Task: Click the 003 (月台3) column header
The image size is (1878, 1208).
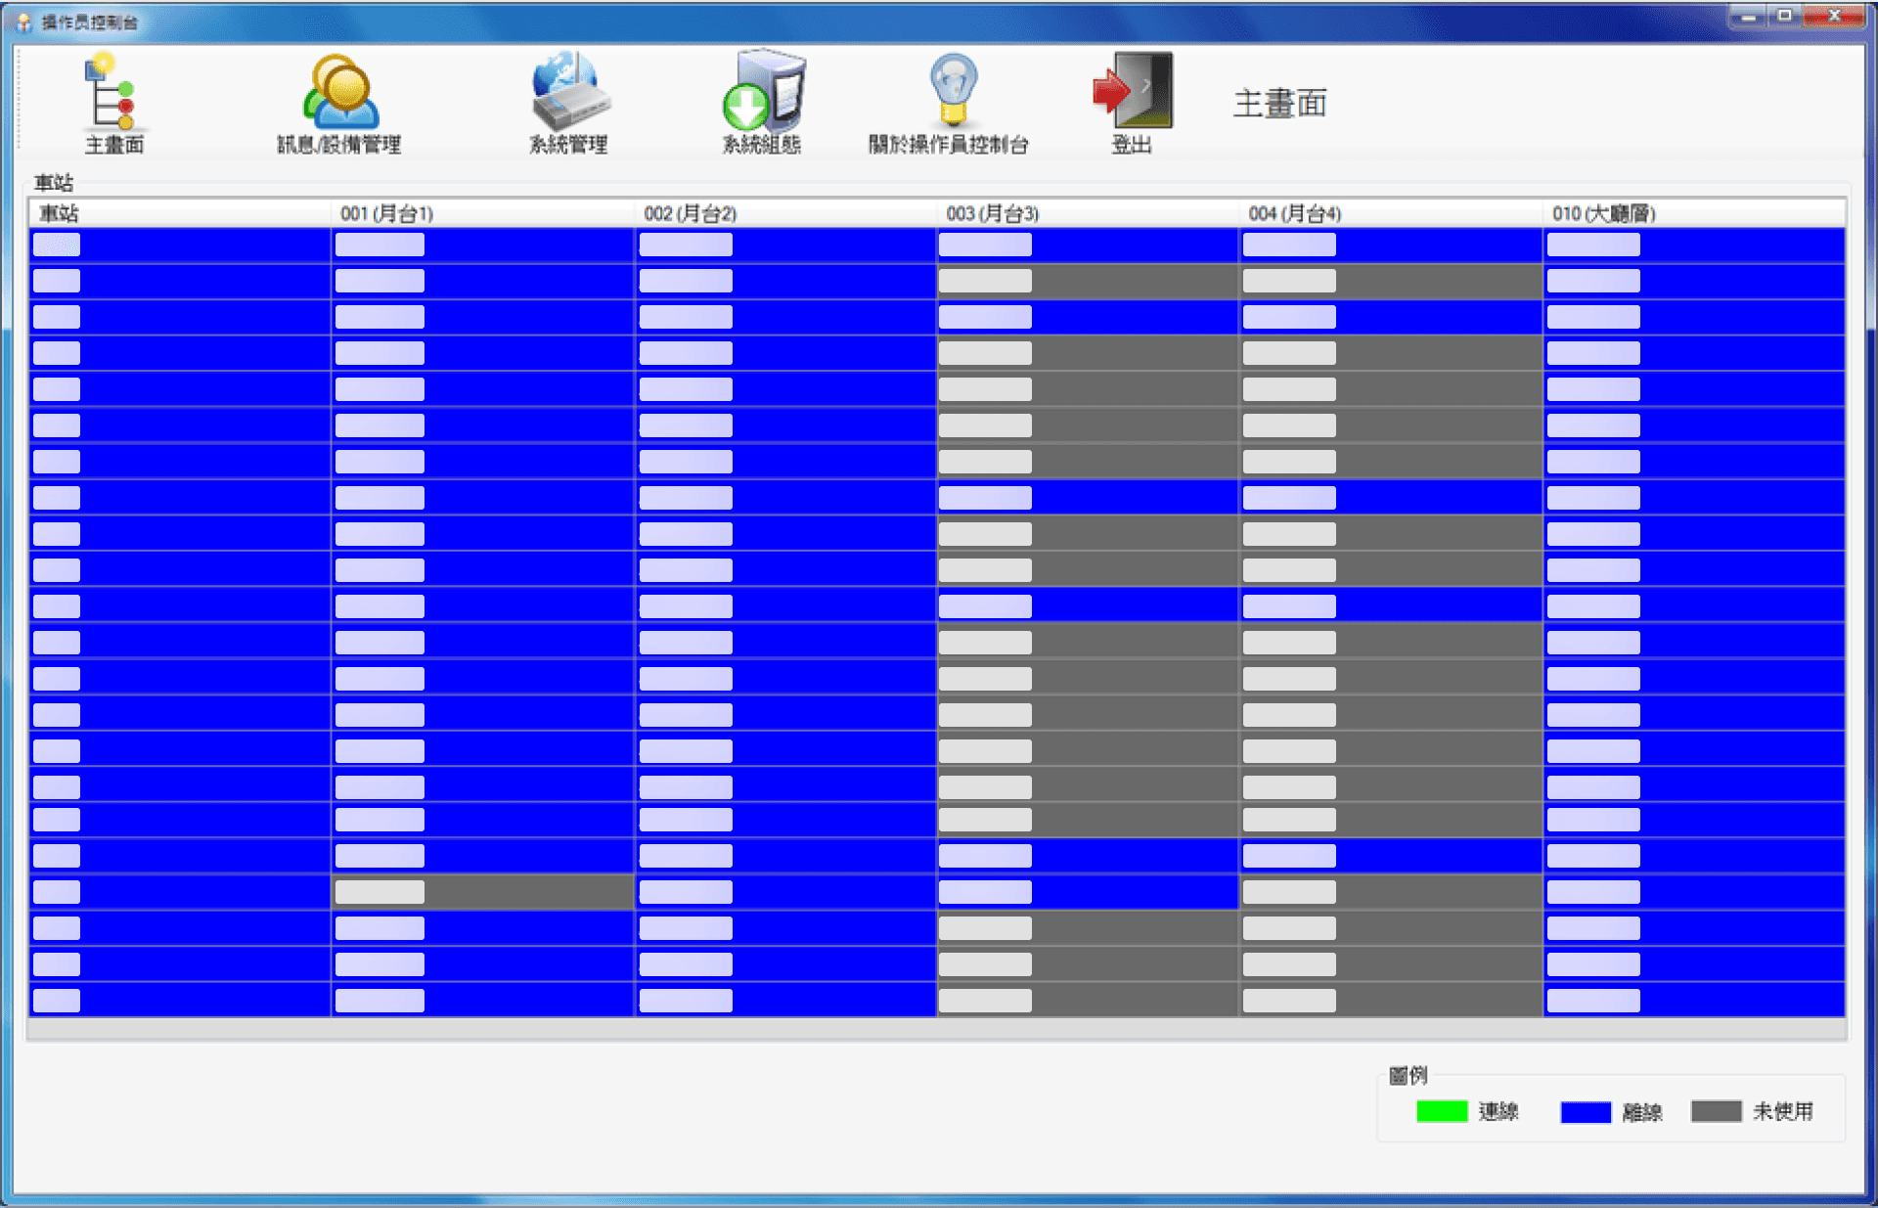Action: [992, 213]
